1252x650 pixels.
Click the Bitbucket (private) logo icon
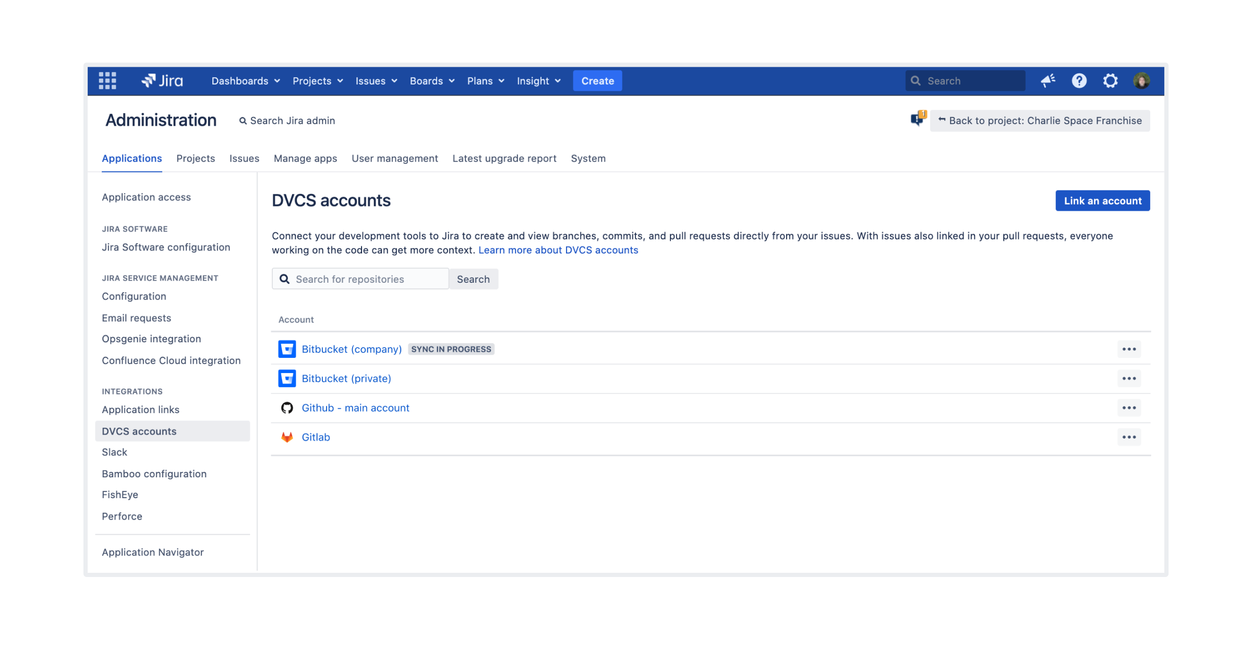287,378
